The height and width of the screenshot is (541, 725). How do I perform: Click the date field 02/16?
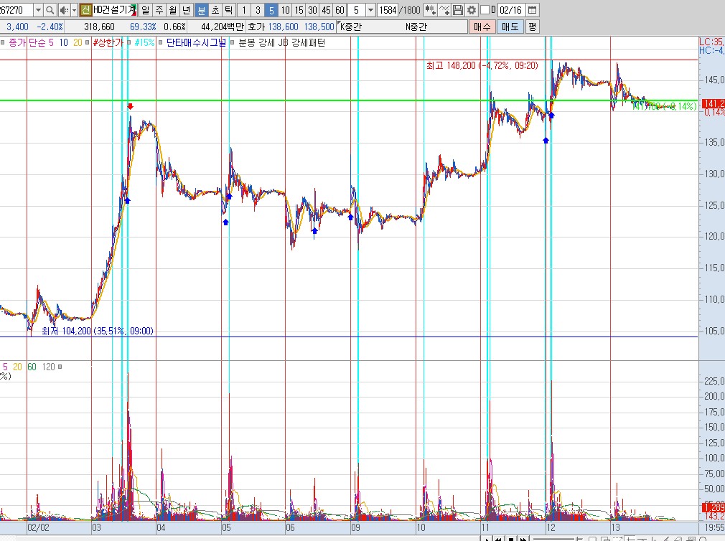[511, 10]
